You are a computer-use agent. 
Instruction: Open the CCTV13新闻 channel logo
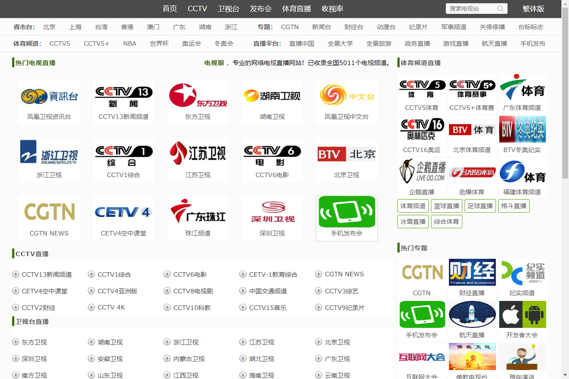[x=124, y=96]
